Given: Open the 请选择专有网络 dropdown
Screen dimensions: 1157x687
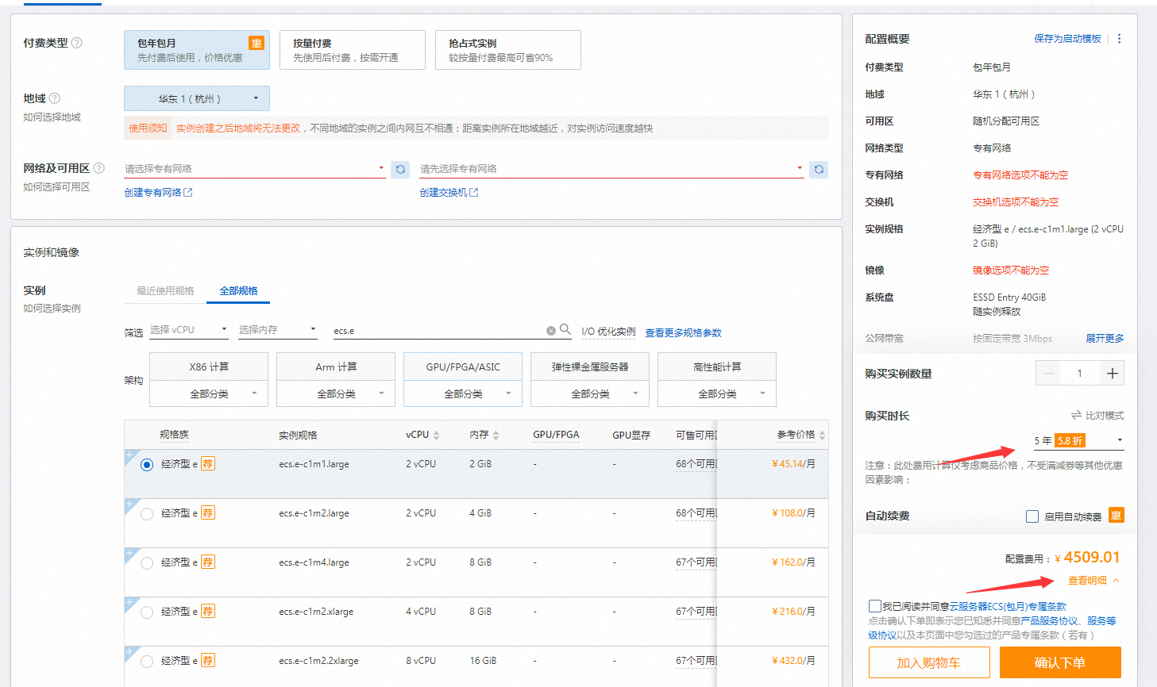Looking at the screenshot, I should click(x=255, y=168).
